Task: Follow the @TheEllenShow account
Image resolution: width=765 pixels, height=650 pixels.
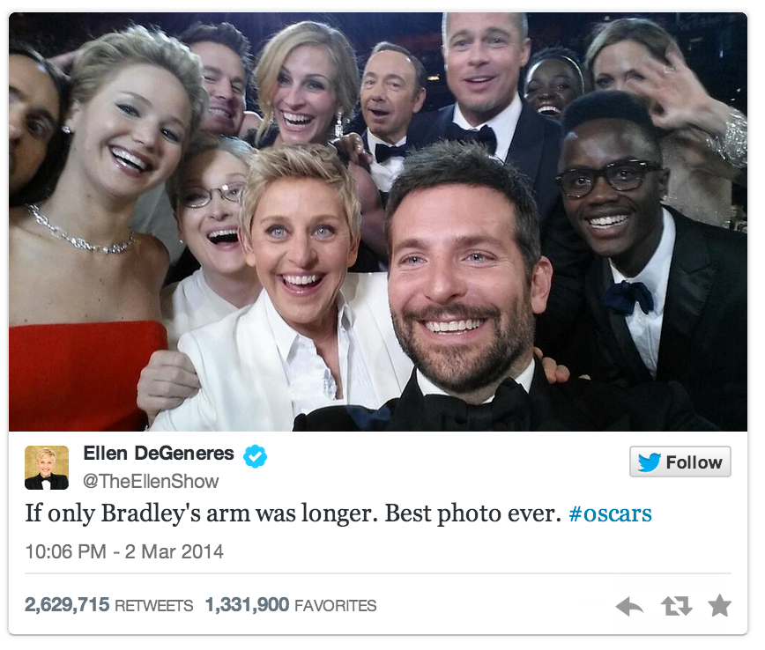Action: (x=680, y=462)
